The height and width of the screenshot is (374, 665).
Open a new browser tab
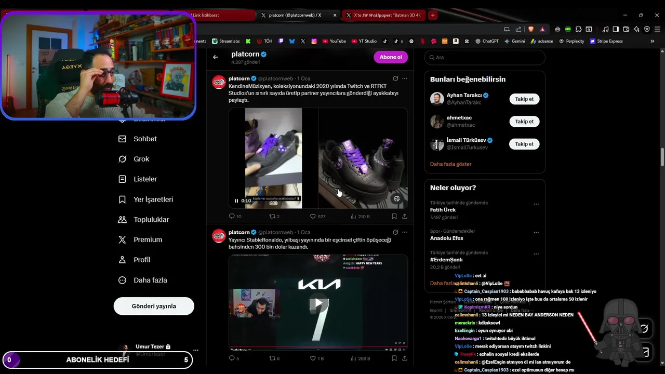(433, 15)
